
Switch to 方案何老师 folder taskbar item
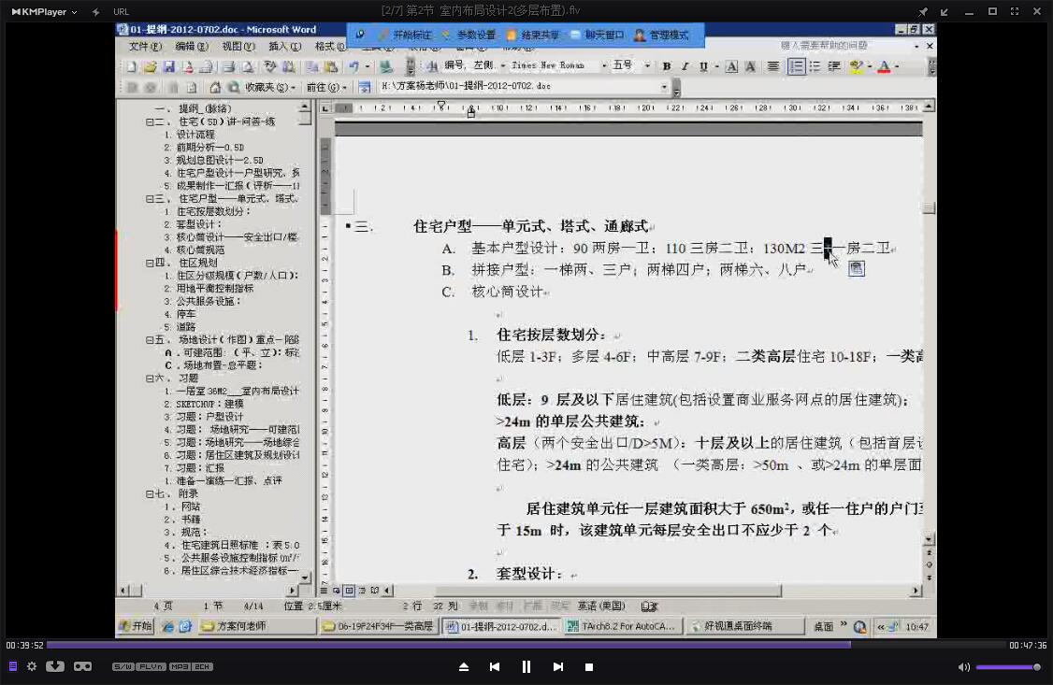(258, 626)
